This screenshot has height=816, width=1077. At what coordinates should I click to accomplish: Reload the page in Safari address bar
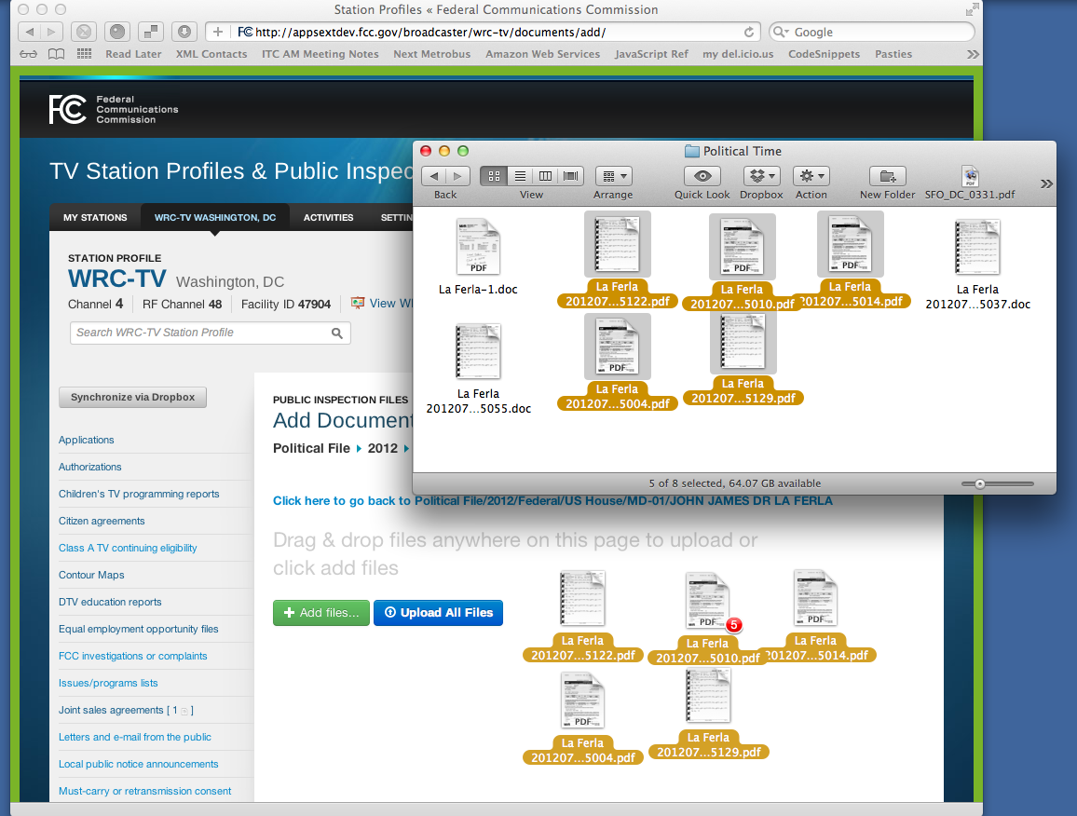749,32
